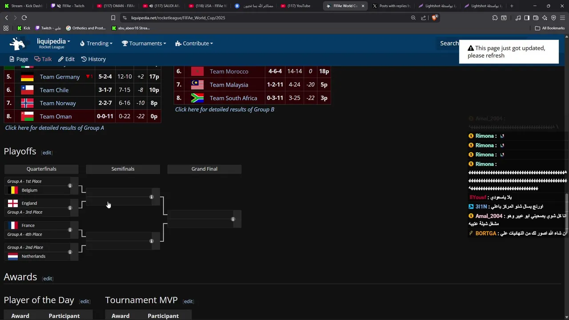
Task: Open match info for France quarterfinal
Action: [70, 230]
